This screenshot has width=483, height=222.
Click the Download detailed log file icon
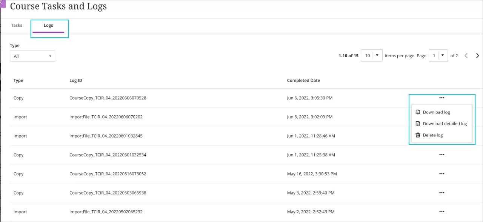[418, 123]
